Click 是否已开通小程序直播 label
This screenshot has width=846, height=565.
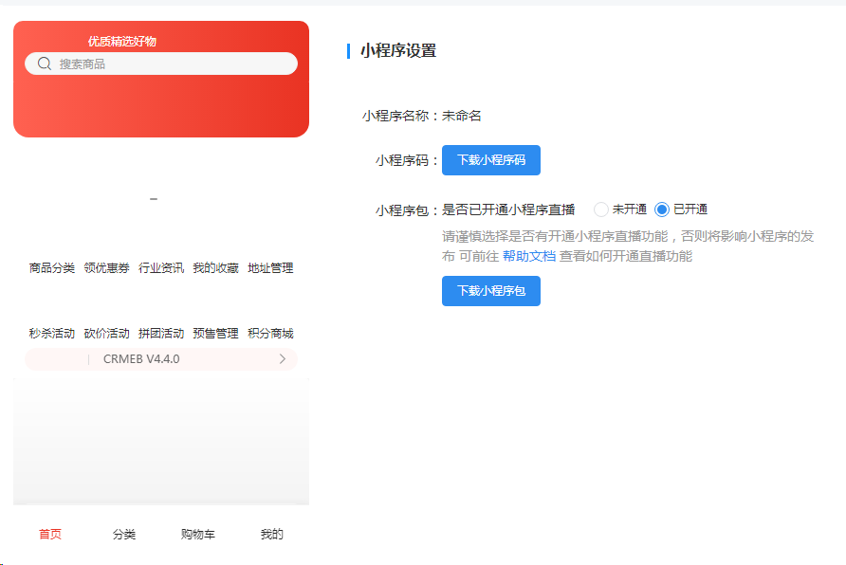coord(508,210)
